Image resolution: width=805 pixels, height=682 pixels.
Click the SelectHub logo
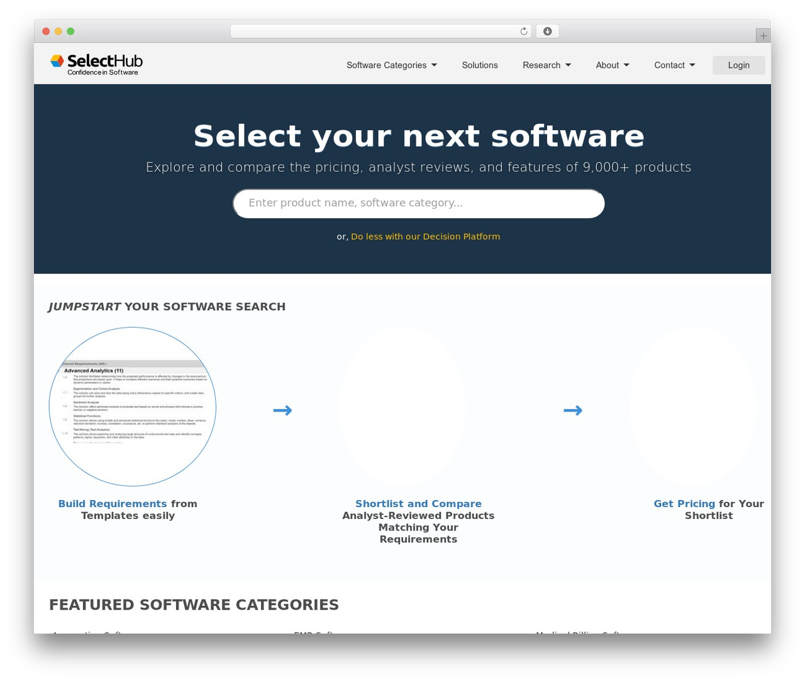97,64
